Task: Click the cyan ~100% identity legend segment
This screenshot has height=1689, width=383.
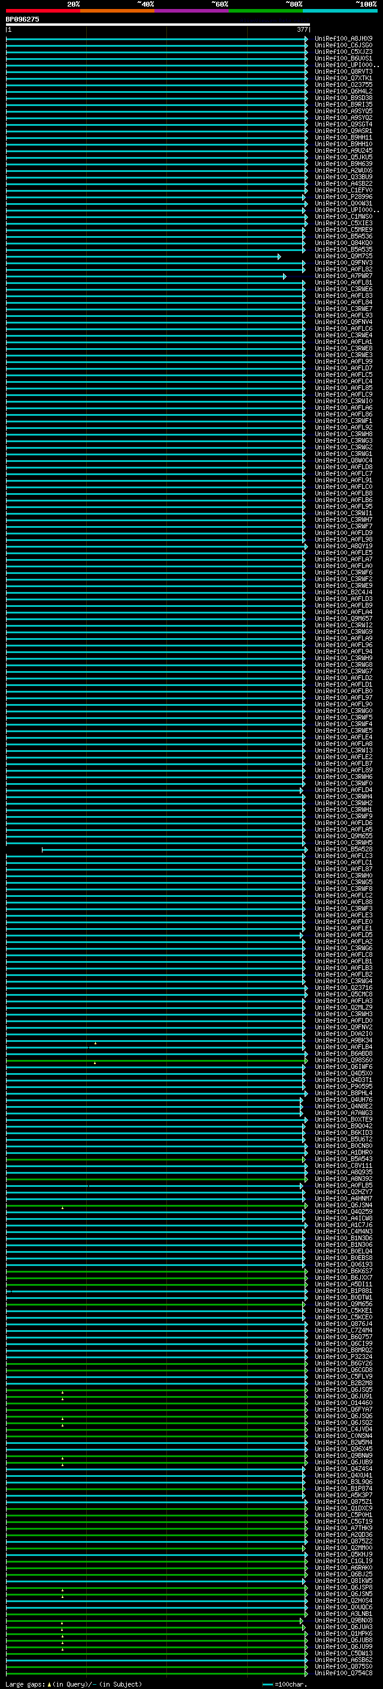Action: coord(340,11)
